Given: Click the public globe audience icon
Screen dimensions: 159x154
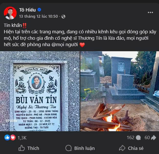Looking at the screenshot, I should click(63, 16).
